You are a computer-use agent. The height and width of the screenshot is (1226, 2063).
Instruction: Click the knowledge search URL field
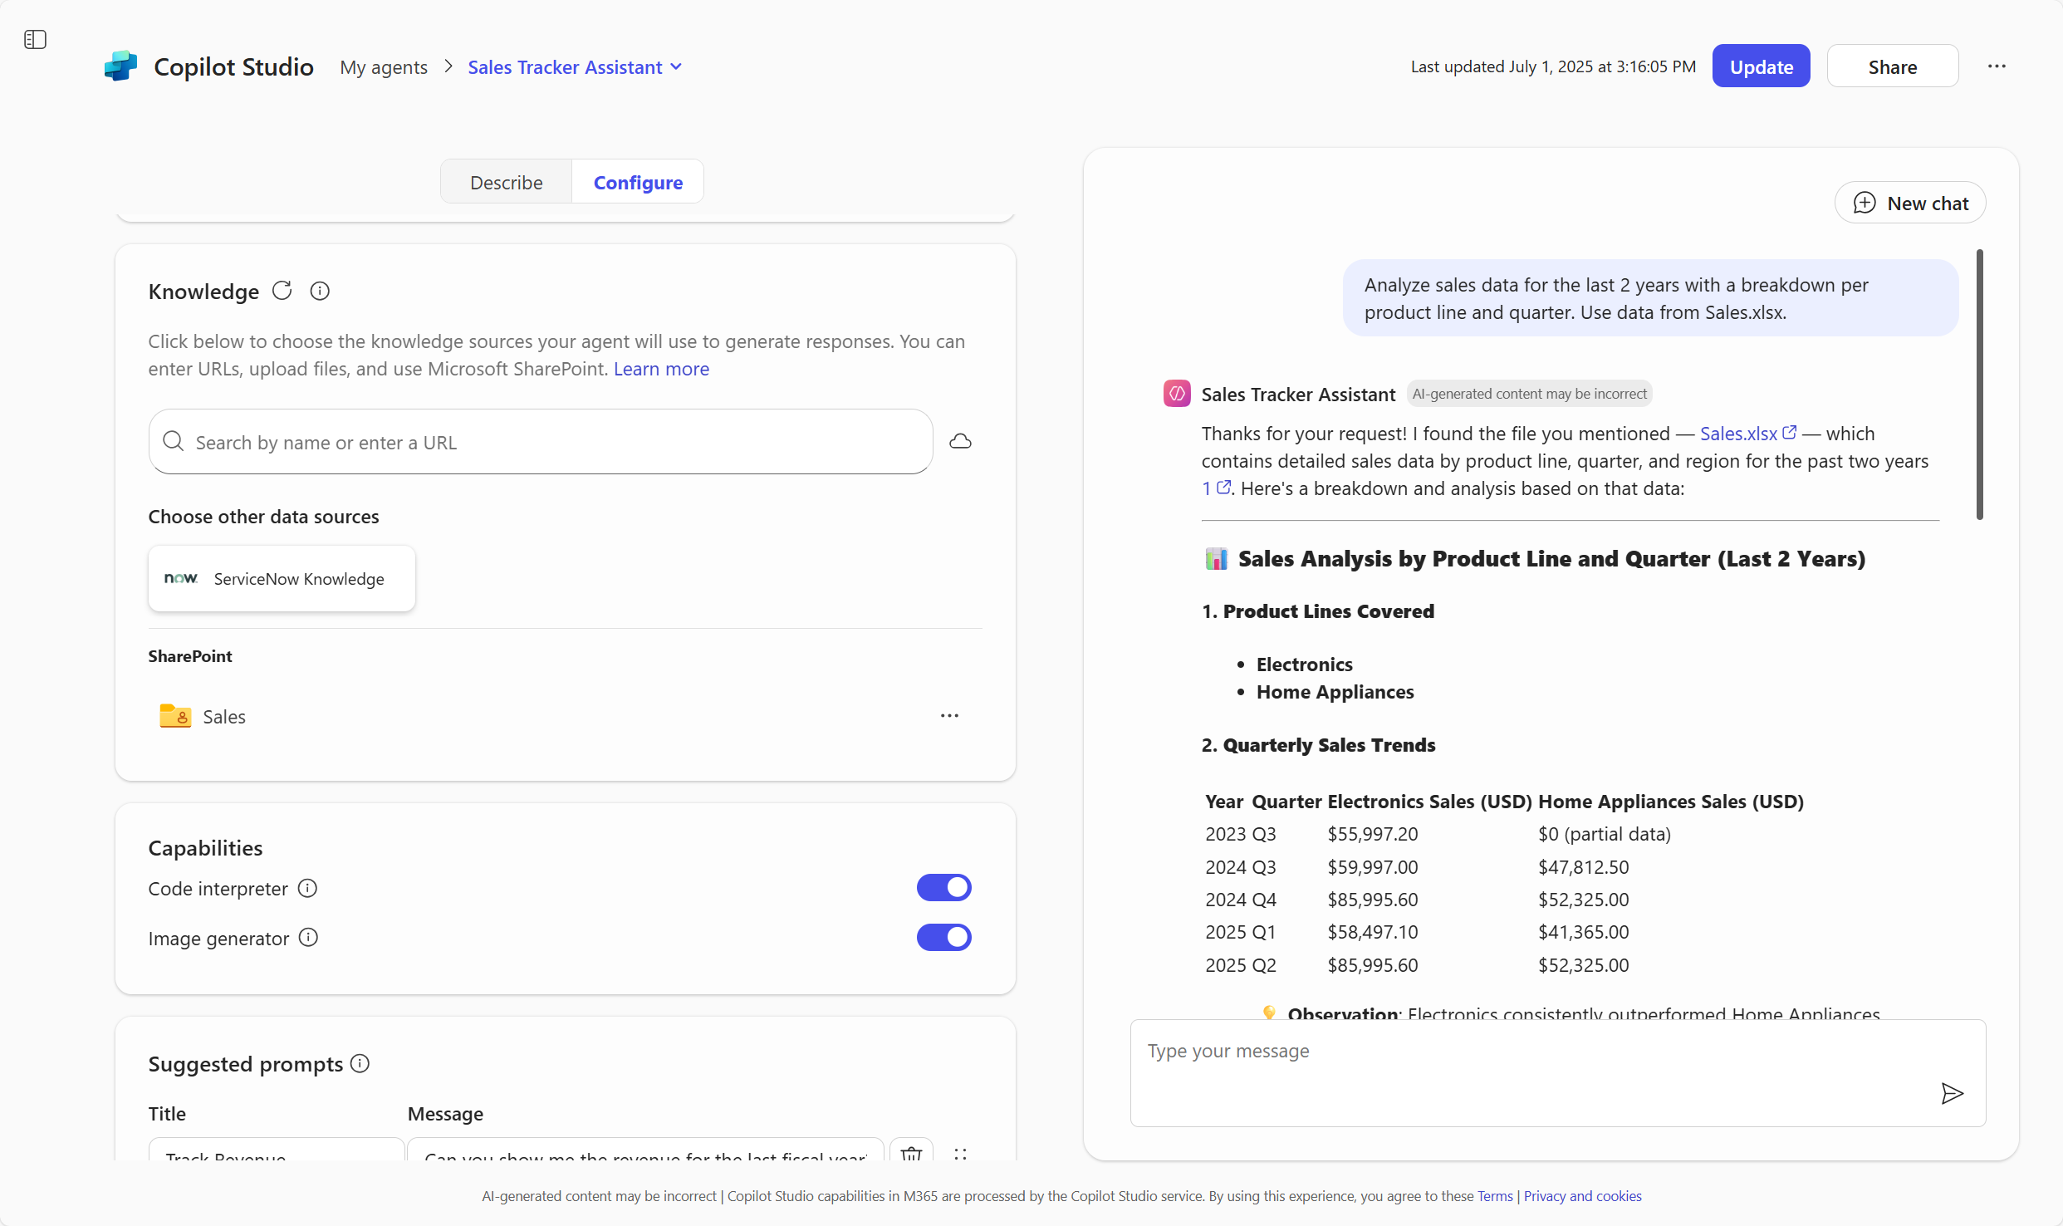click(540, 442)
